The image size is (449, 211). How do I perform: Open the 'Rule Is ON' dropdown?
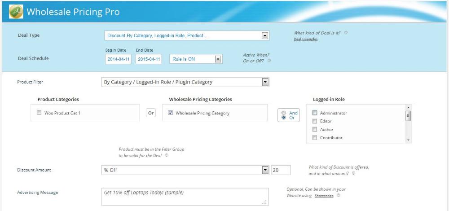click(x=196, y=59)
